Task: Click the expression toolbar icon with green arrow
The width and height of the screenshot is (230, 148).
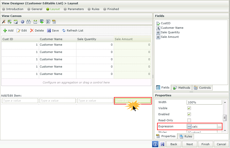Action: tap(42, 22)
